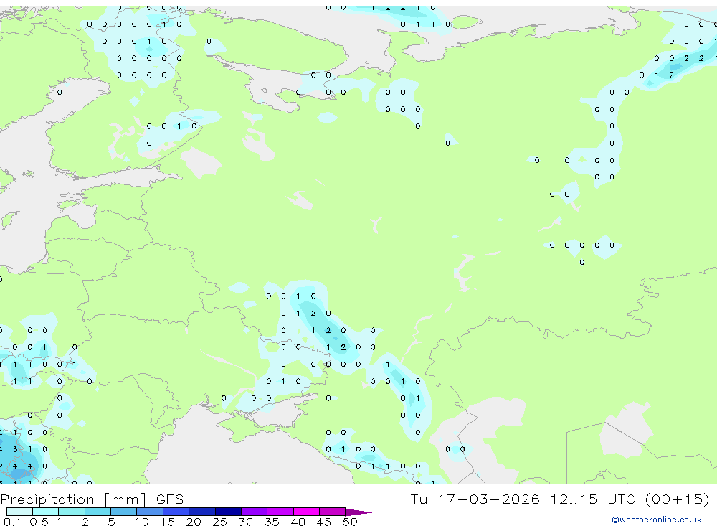Pick the 15–20 mm legend swatch

[176, 512]
